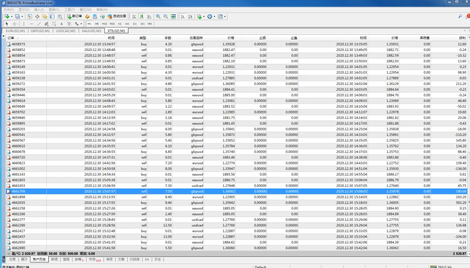Select the draw trendline tool
Viewport: 470px width, 268px height.
click(x=39, y=24)
